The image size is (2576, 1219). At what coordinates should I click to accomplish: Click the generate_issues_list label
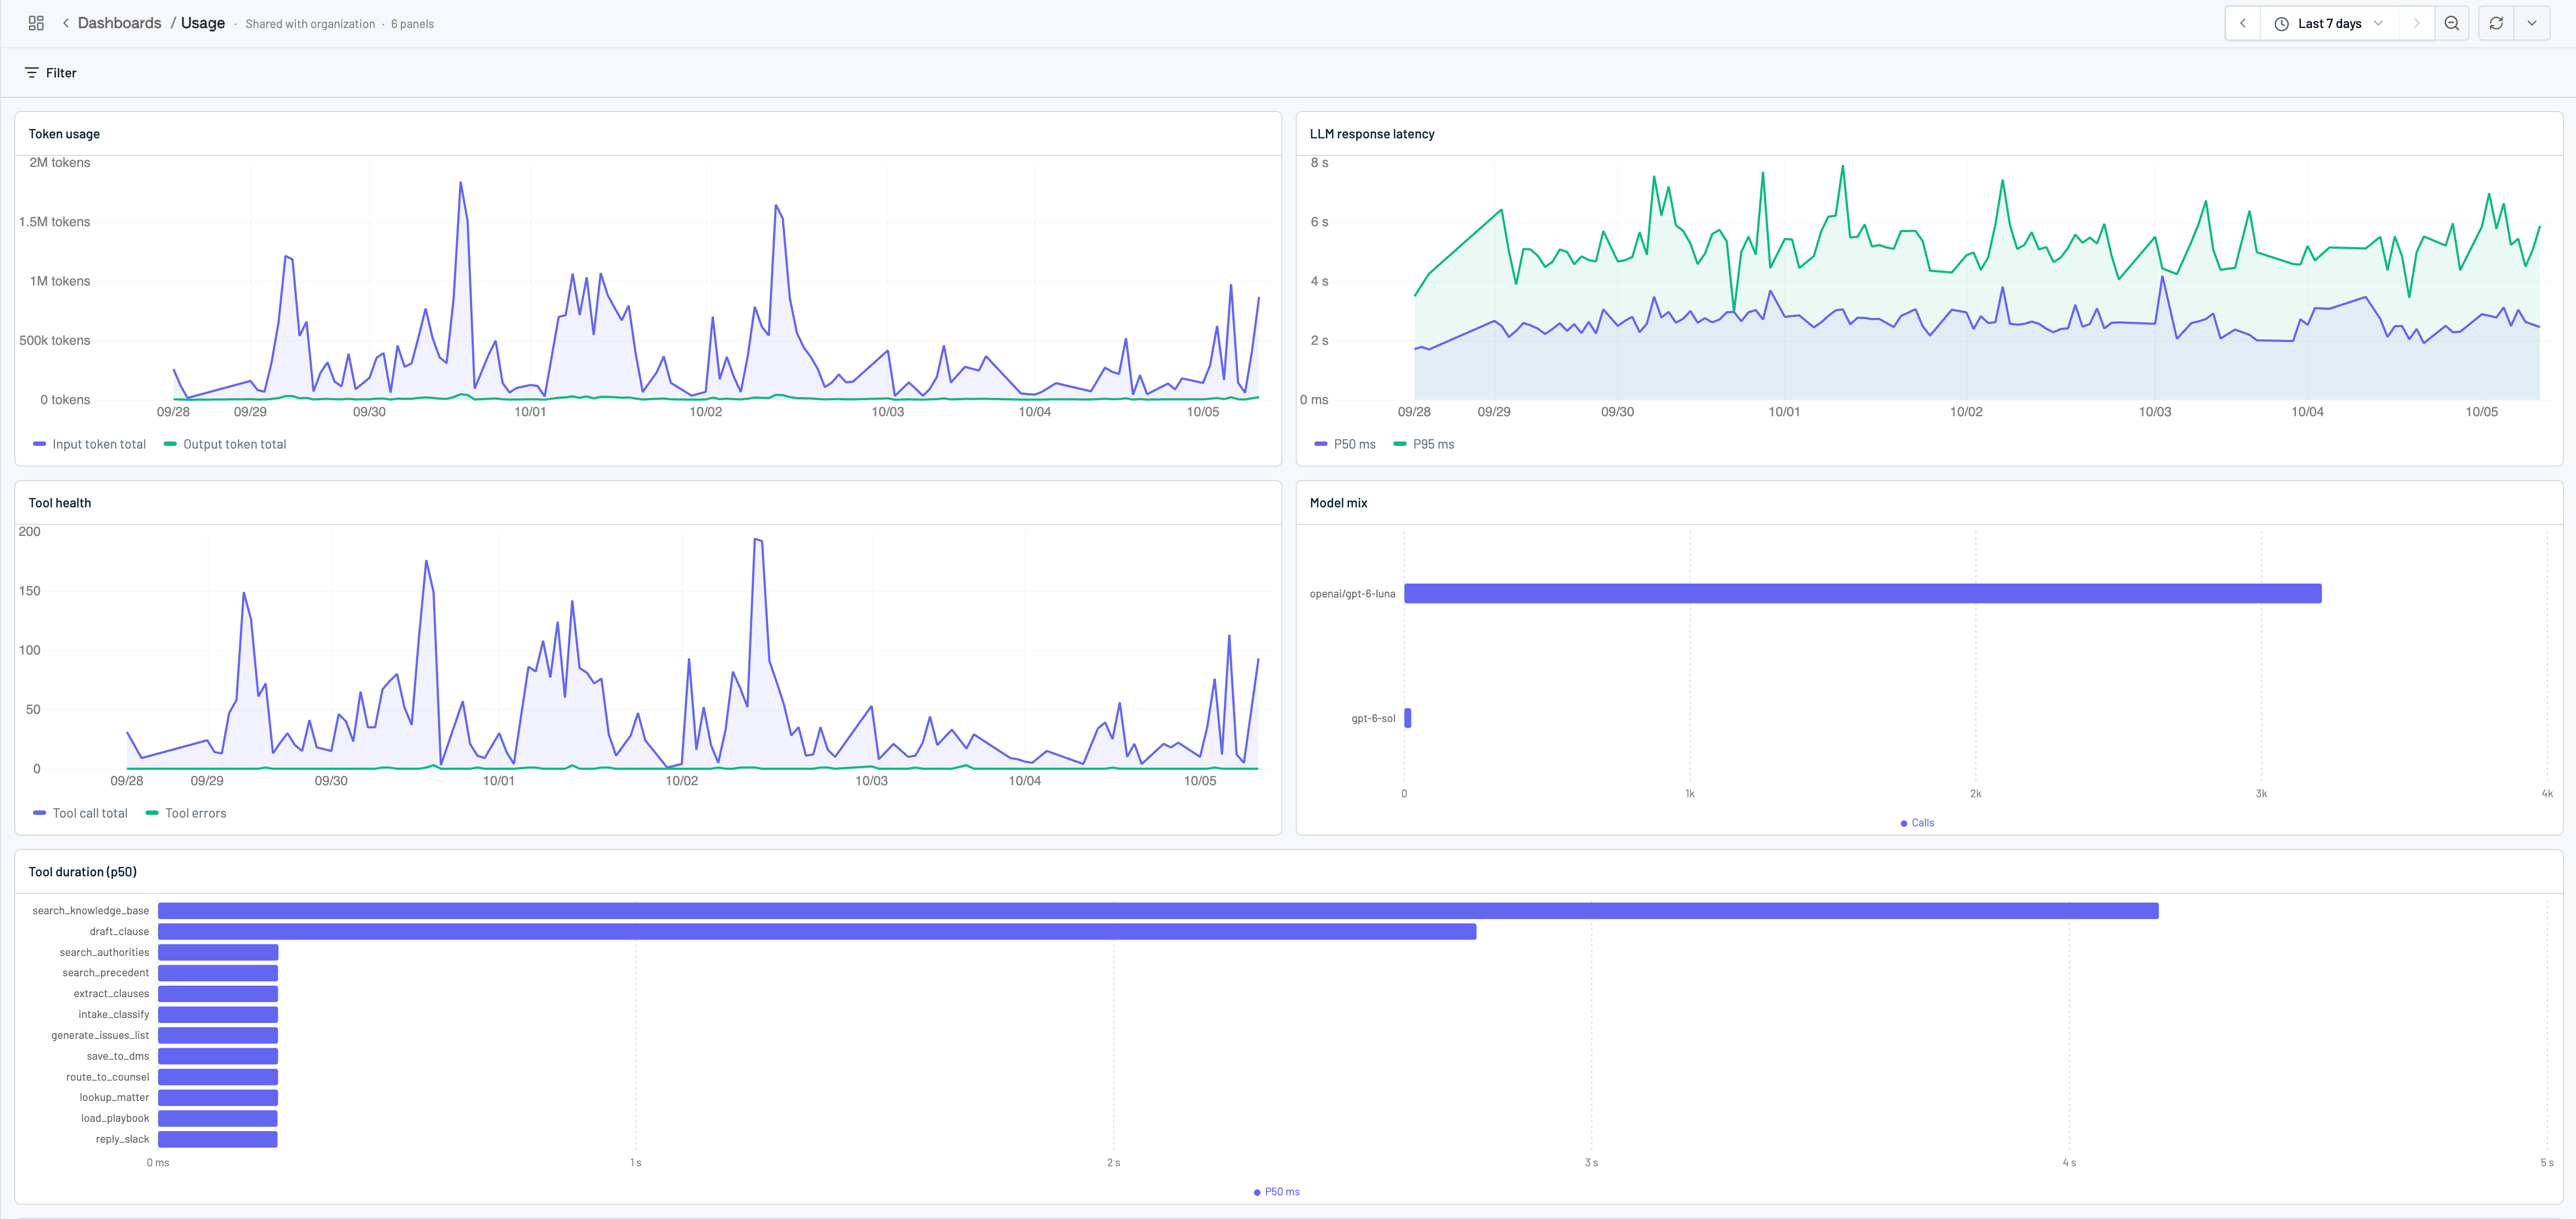pyautogui.click(x=100, y=1036)
